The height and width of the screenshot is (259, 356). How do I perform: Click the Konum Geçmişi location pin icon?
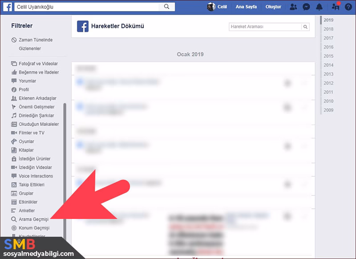(13, 228)
